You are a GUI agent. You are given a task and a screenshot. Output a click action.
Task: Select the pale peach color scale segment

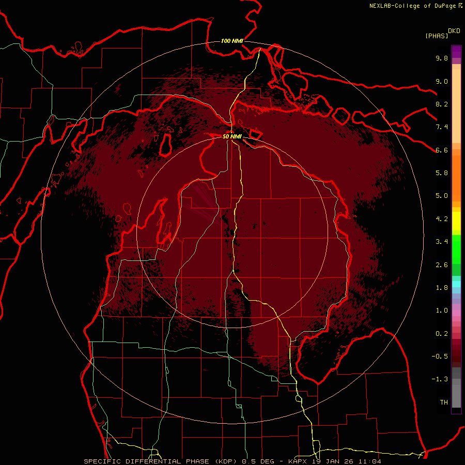coord(456,106)
